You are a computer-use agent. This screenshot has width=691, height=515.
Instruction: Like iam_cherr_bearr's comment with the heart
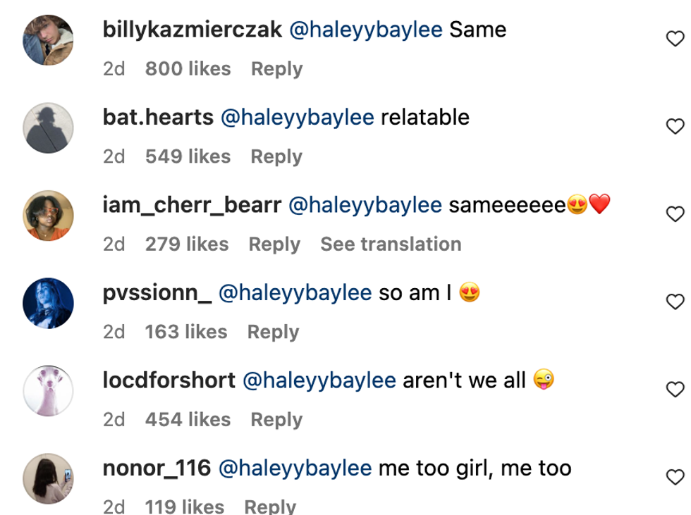pyautogui.click(x=675, y=215)
